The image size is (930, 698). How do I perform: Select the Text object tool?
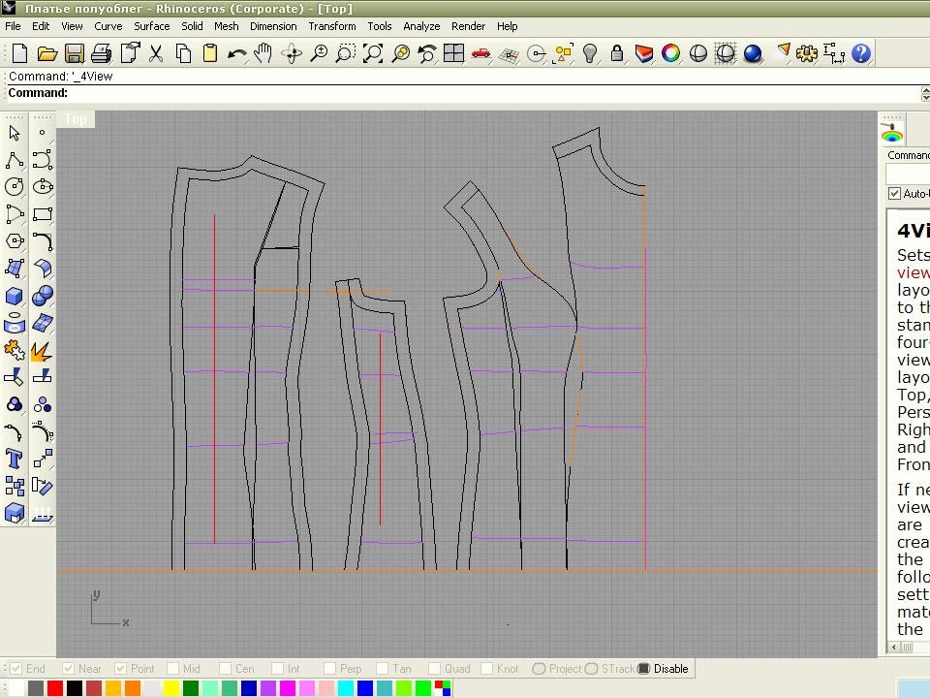point(15,459)
